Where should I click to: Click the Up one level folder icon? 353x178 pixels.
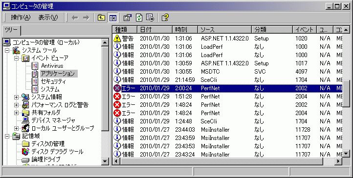coord(101,18)
